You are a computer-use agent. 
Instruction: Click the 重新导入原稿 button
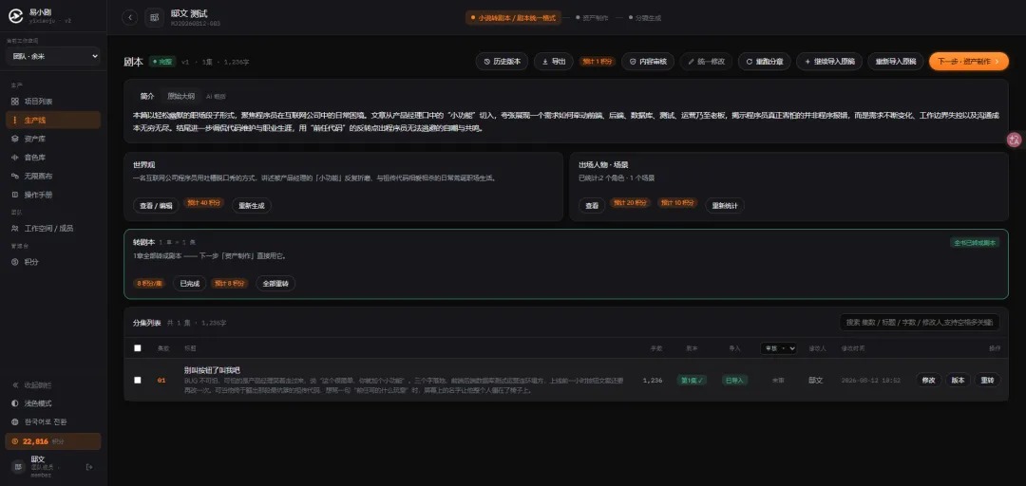coord(896,62)
